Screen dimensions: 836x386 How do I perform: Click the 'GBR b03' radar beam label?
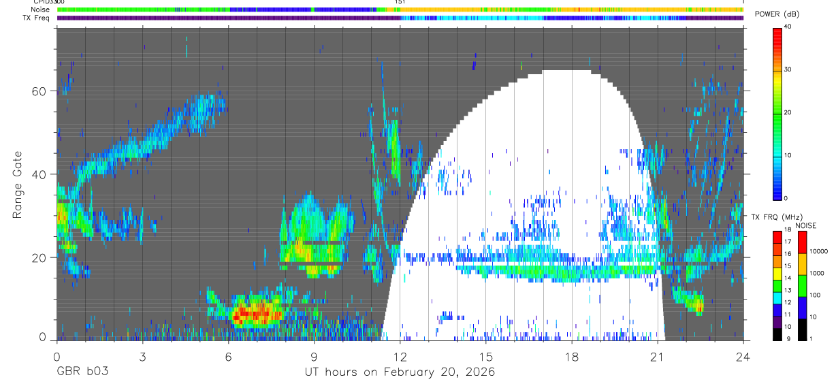(x=82, y=372)
